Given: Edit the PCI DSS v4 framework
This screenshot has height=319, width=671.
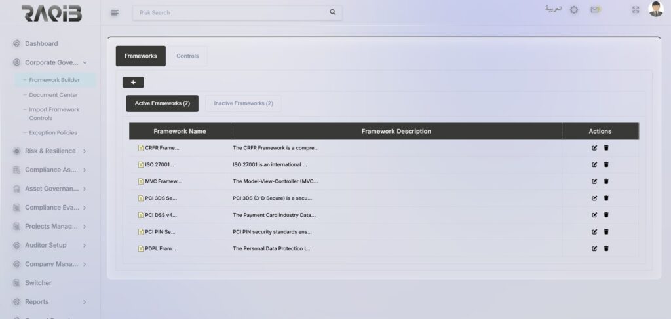Looking at the screenshot, I should [594, 215].
